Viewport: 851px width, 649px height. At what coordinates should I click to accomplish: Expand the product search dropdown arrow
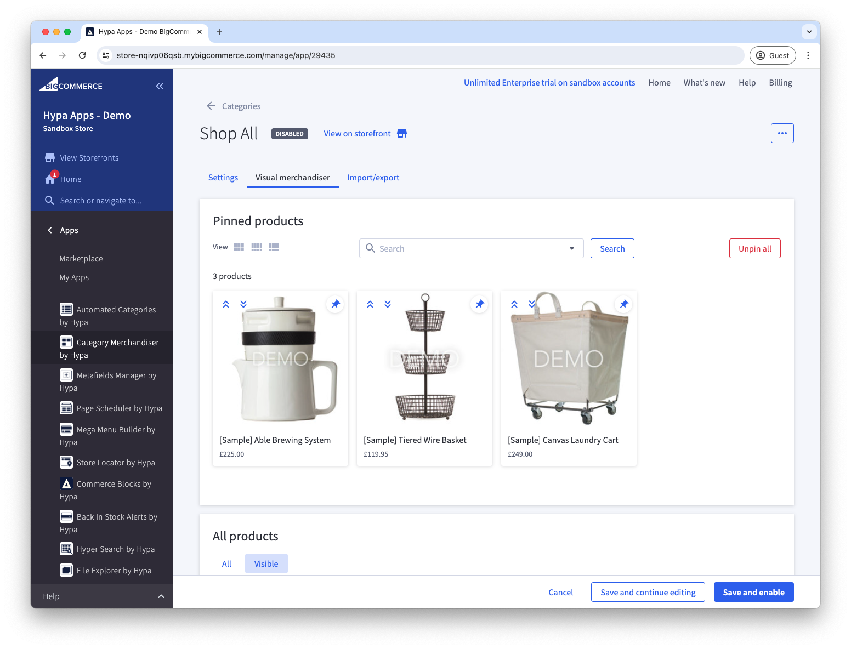click(572, 248)
